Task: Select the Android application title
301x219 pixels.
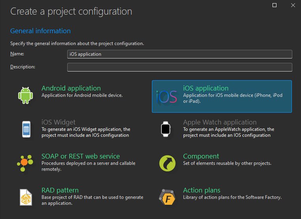Action: click(x=71, y=88)
